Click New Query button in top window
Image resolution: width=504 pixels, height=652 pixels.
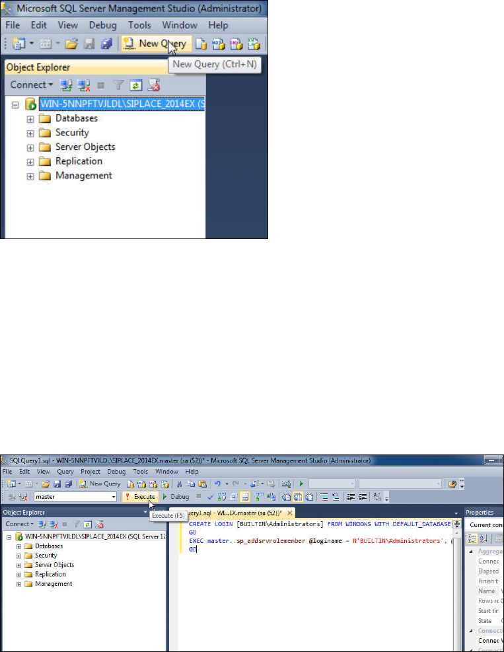pos(156,44)
